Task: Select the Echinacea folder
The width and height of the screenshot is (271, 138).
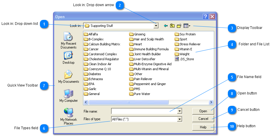Action: pyautogui.click(x=93, y=79)
